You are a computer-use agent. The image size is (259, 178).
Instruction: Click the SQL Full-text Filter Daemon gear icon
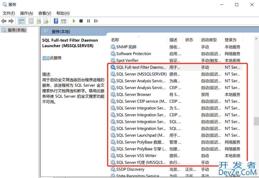(113, 67)
